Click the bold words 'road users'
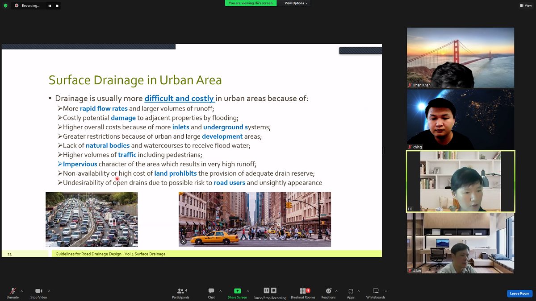Image resolution: width=536 pixels, height=301 pixels. (x=230, y=183)
